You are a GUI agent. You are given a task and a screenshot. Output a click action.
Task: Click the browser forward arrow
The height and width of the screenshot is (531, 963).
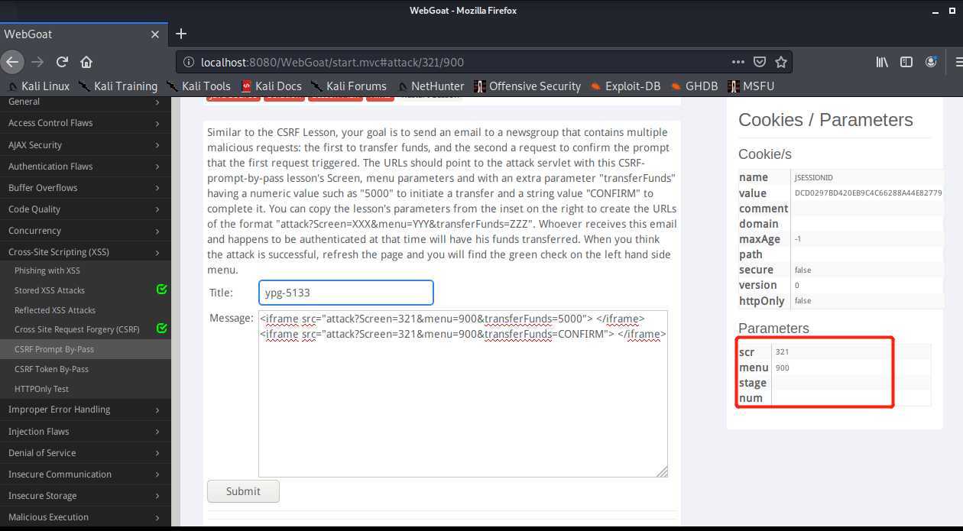[37, 62]
